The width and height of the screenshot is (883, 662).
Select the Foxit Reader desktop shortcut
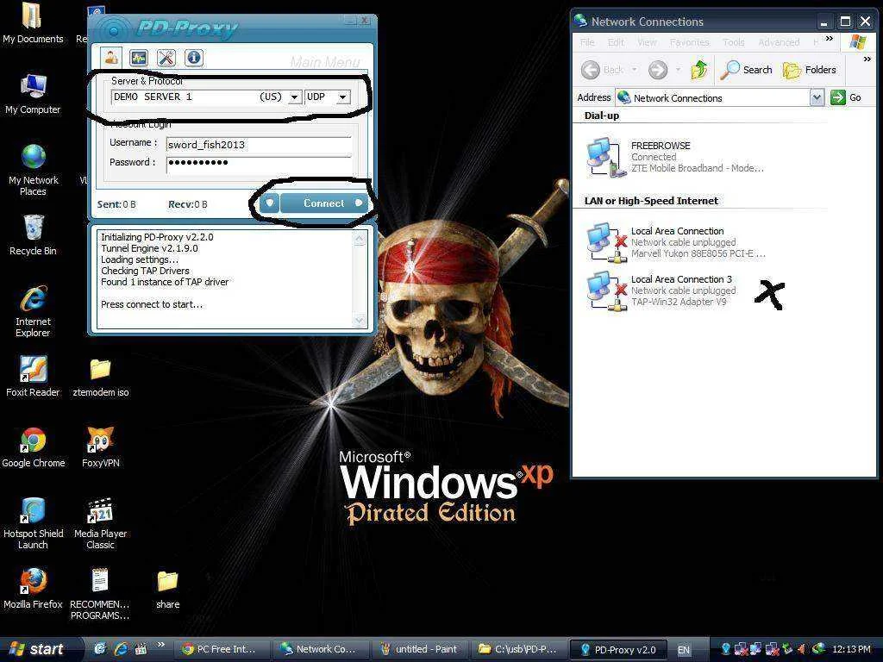point(33,377)
